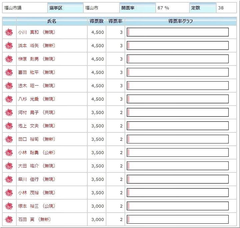
Task: Open candidate 小林 聡勇 (公新) link
Action: [x=36, y=152]
